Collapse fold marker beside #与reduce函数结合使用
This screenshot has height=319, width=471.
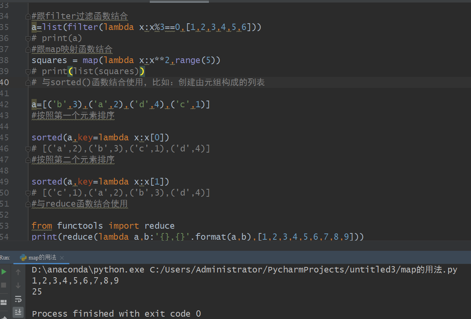[28, 203]
